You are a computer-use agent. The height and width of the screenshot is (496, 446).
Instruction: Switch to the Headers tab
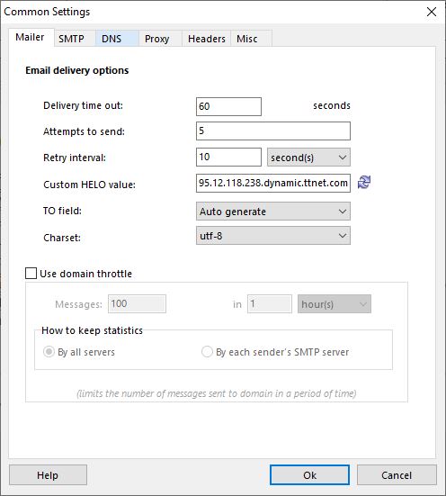pyautogui.click(x=207, y=39)
